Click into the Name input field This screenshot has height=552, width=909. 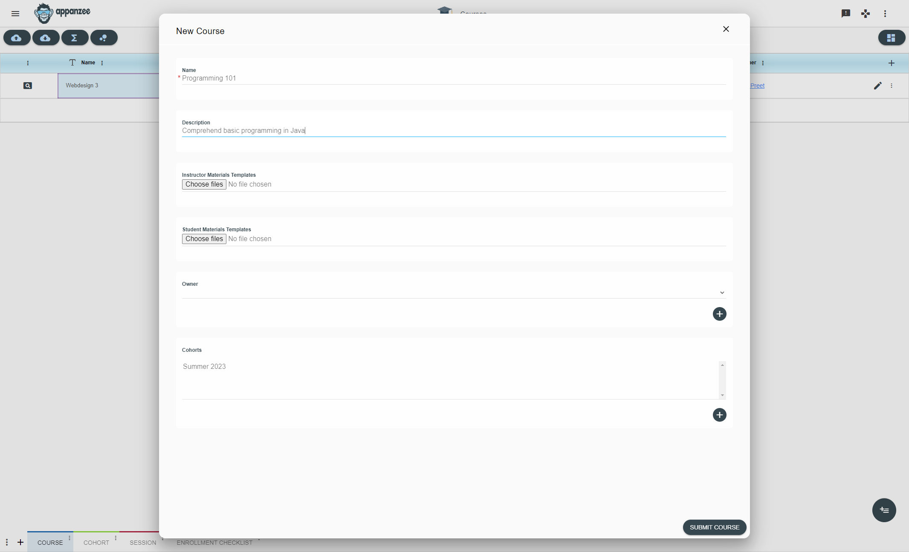[x=454, y=78]
